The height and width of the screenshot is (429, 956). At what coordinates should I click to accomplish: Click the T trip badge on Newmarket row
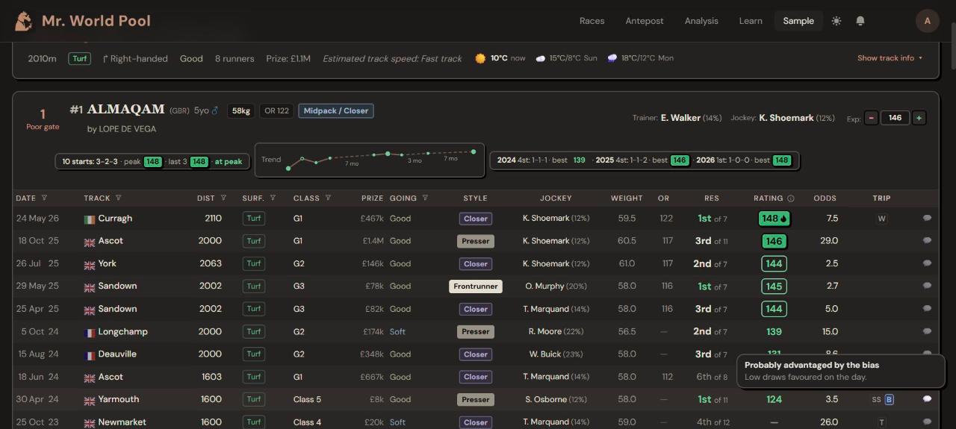point(882,422)
